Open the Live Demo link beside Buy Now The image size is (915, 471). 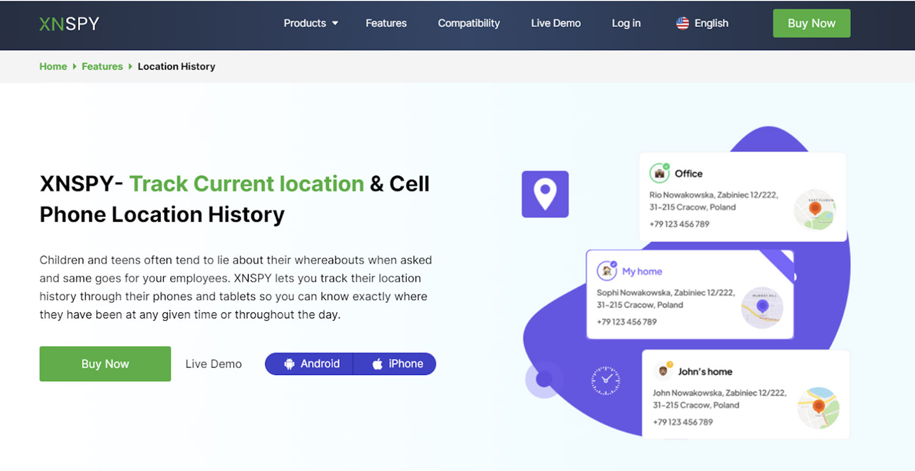pyautogui.click(x=213, y=364)
